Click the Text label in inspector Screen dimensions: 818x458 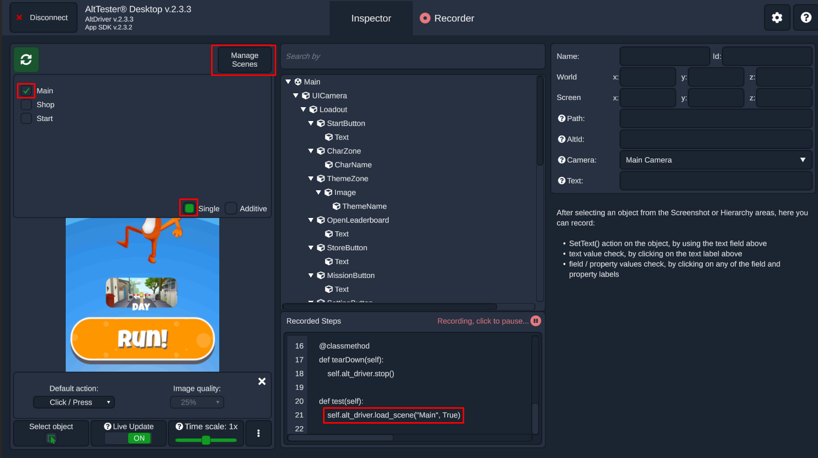tap(575, 181)
